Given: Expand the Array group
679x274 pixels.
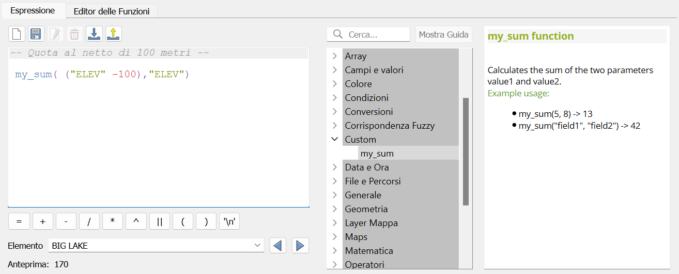Looking at the screenshot, I should click(x=334, y=56).
